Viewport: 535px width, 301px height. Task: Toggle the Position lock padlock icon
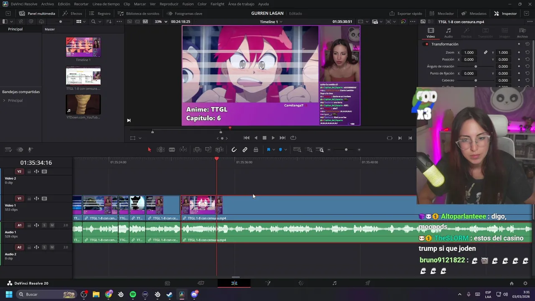point(256,150)
